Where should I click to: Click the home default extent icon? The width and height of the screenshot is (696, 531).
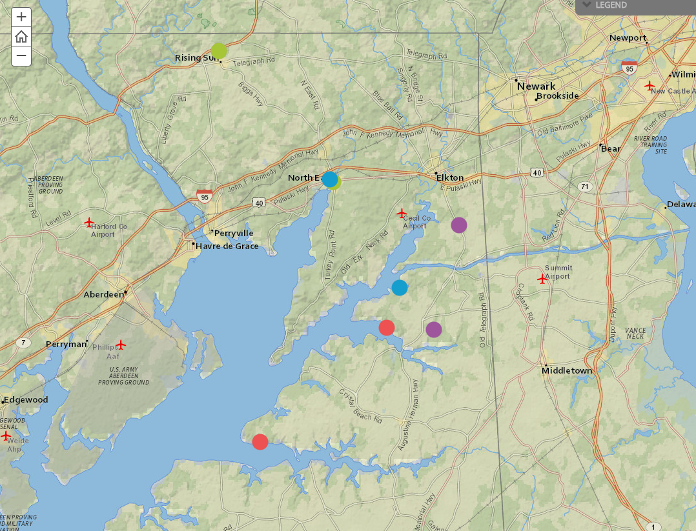tap(22, 37)
